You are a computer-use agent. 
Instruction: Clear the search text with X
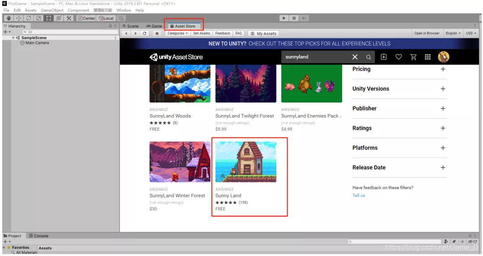click(x=355, y=57)
